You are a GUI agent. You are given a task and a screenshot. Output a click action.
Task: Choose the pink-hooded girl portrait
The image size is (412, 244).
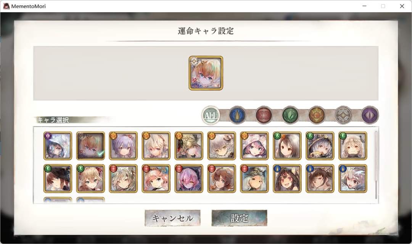point(254,145)
